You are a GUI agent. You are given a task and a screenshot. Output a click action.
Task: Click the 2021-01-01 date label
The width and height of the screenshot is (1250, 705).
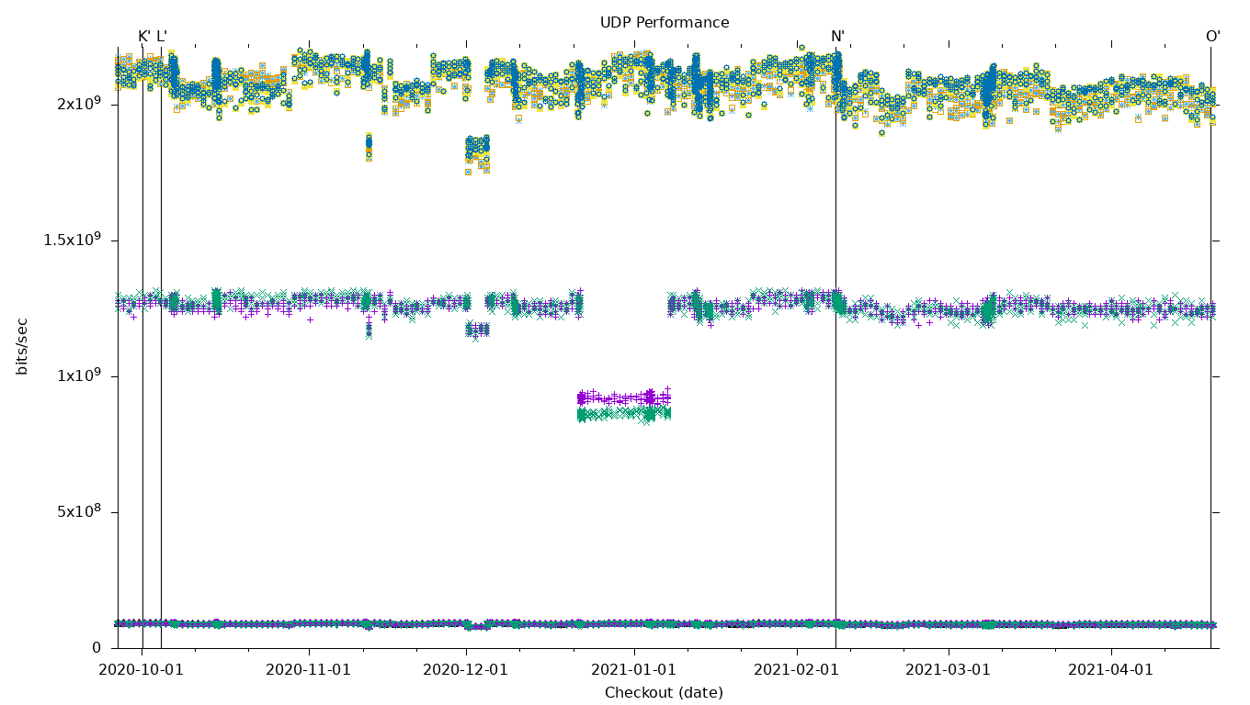point(633,670)
